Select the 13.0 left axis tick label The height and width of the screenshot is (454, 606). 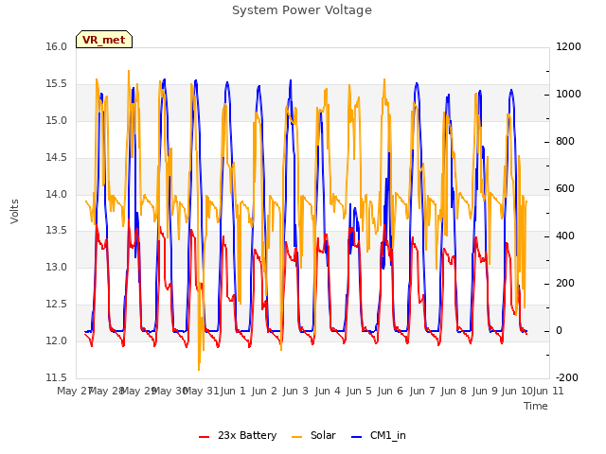(56, 267)
